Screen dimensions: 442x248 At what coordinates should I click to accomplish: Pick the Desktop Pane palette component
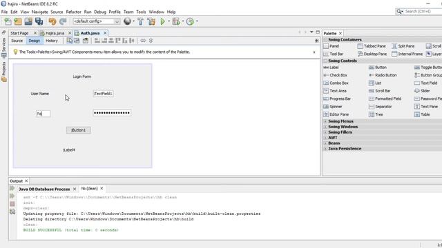click(x=372, y=54)
